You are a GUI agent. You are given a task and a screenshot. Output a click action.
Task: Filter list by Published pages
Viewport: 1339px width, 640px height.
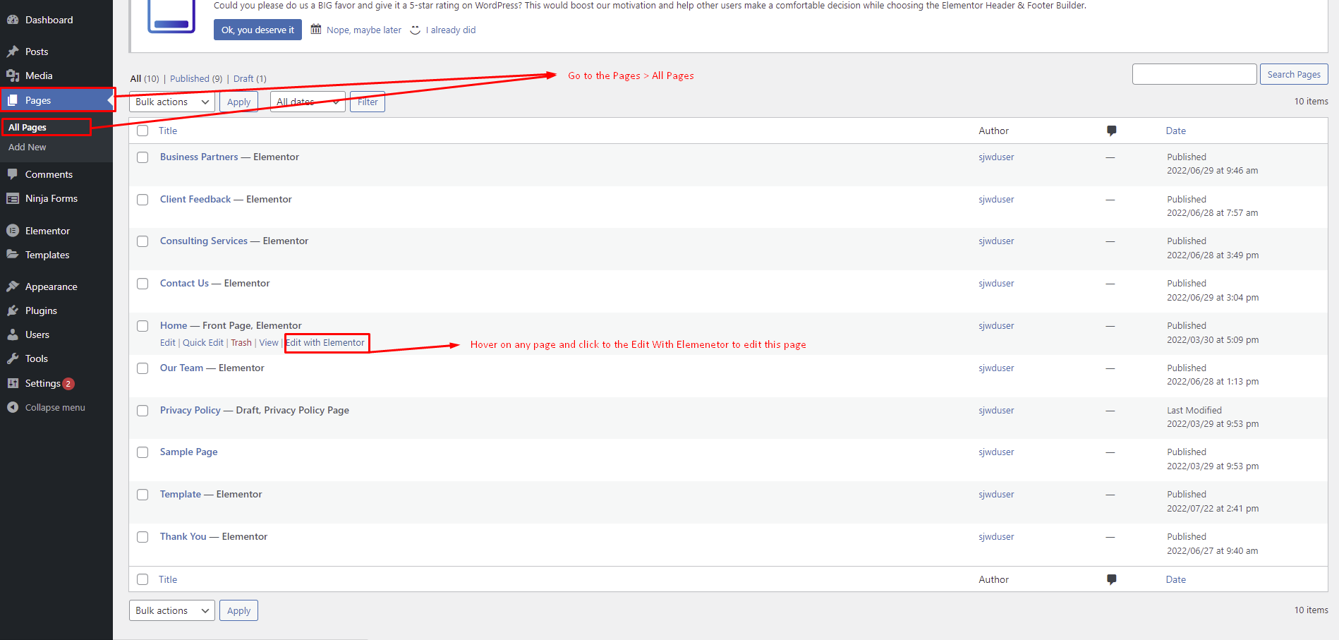point(196,78)
